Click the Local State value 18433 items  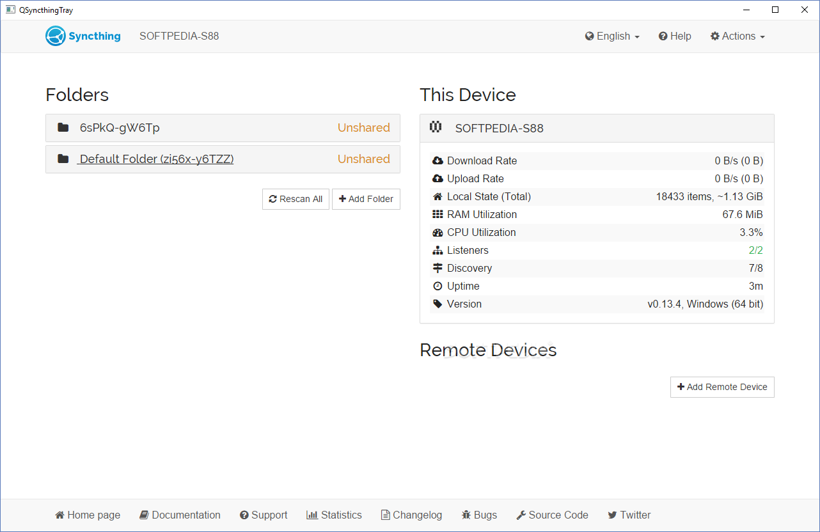709,196
